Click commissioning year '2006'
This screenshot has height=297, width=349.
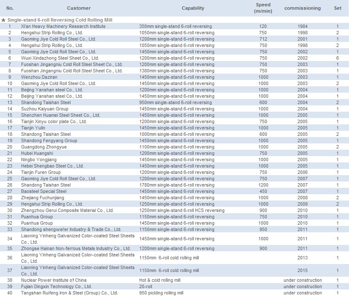tap(303, 172)
